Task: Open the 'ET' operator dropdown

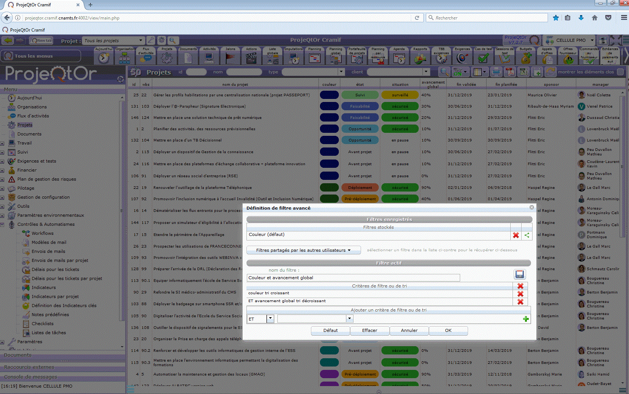Action: tap(270, 319)
